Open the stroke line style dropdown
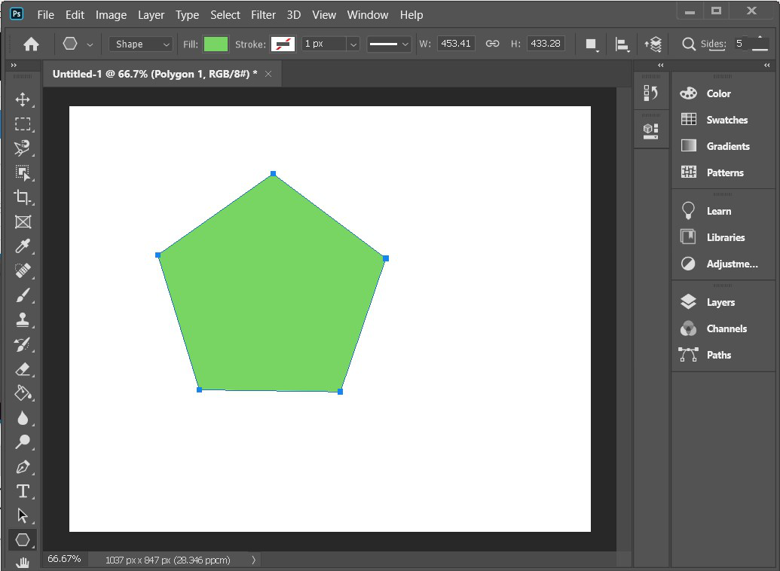780x571 pixels. (389, 44)
